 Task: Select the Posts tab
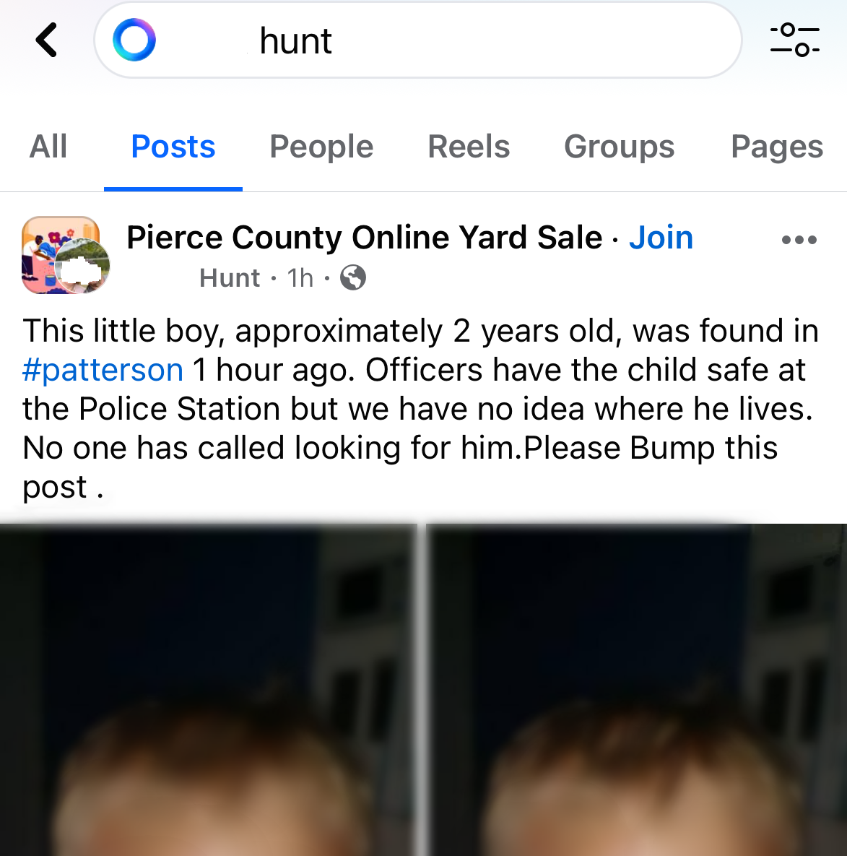[173, 147]
